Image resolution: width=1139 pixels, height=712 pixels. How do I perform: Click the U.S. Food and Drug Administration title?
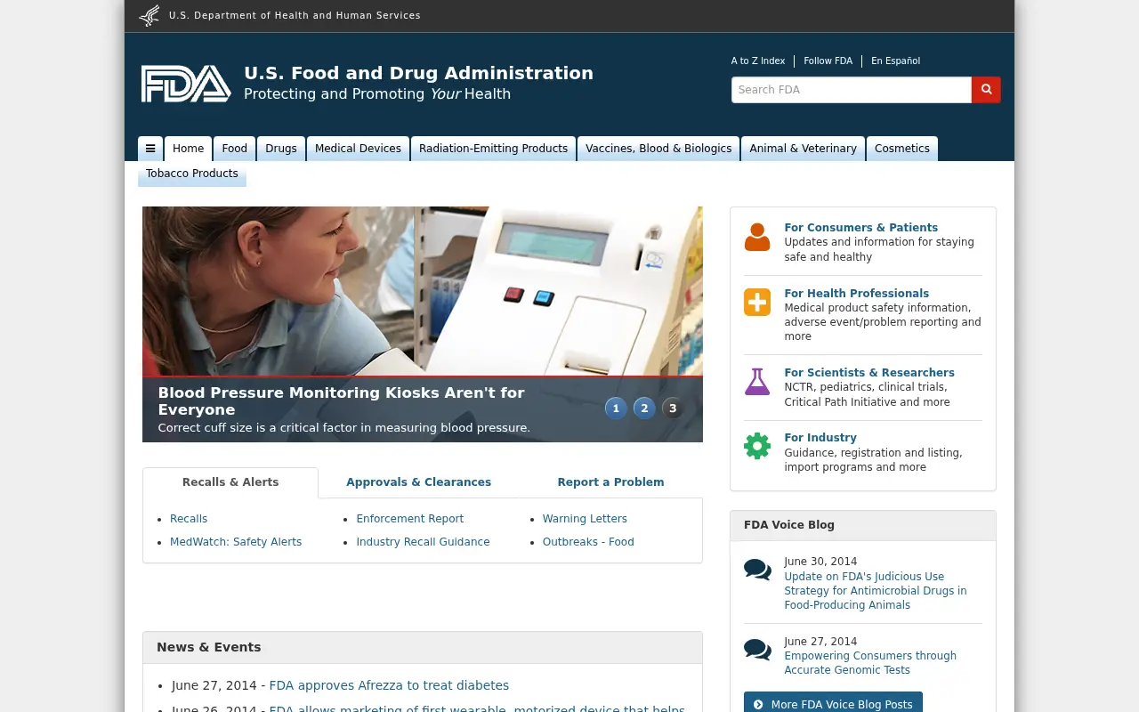418,73
